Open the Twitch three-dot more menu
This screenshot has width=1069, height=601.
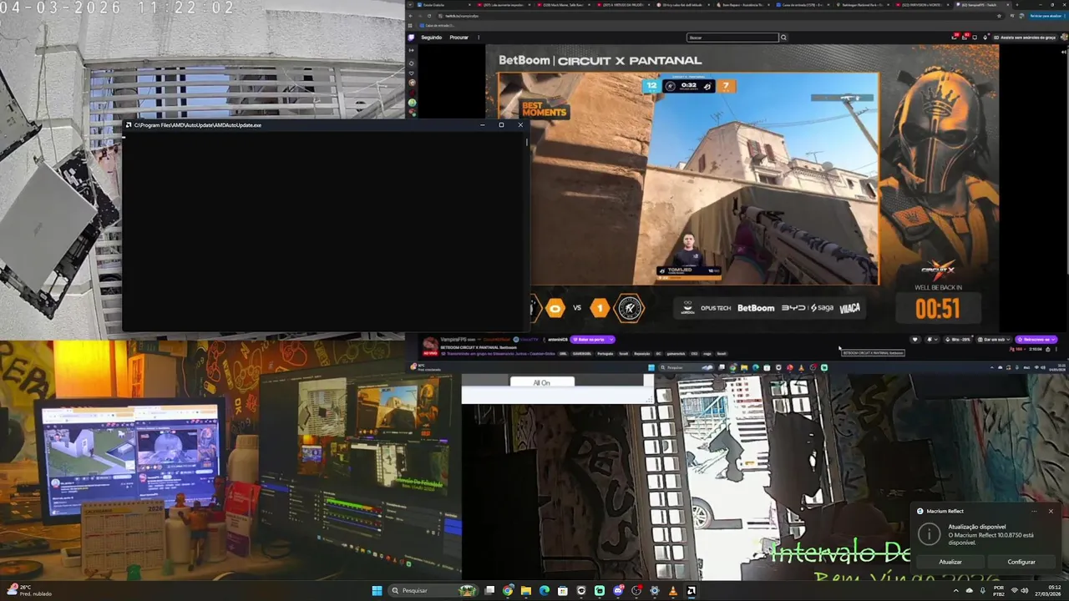478,38
